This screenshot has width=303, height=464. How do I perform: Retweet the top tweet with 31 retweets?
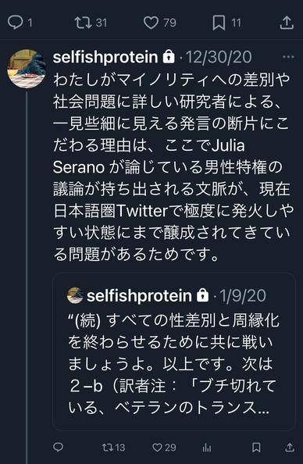click(91, 23)
